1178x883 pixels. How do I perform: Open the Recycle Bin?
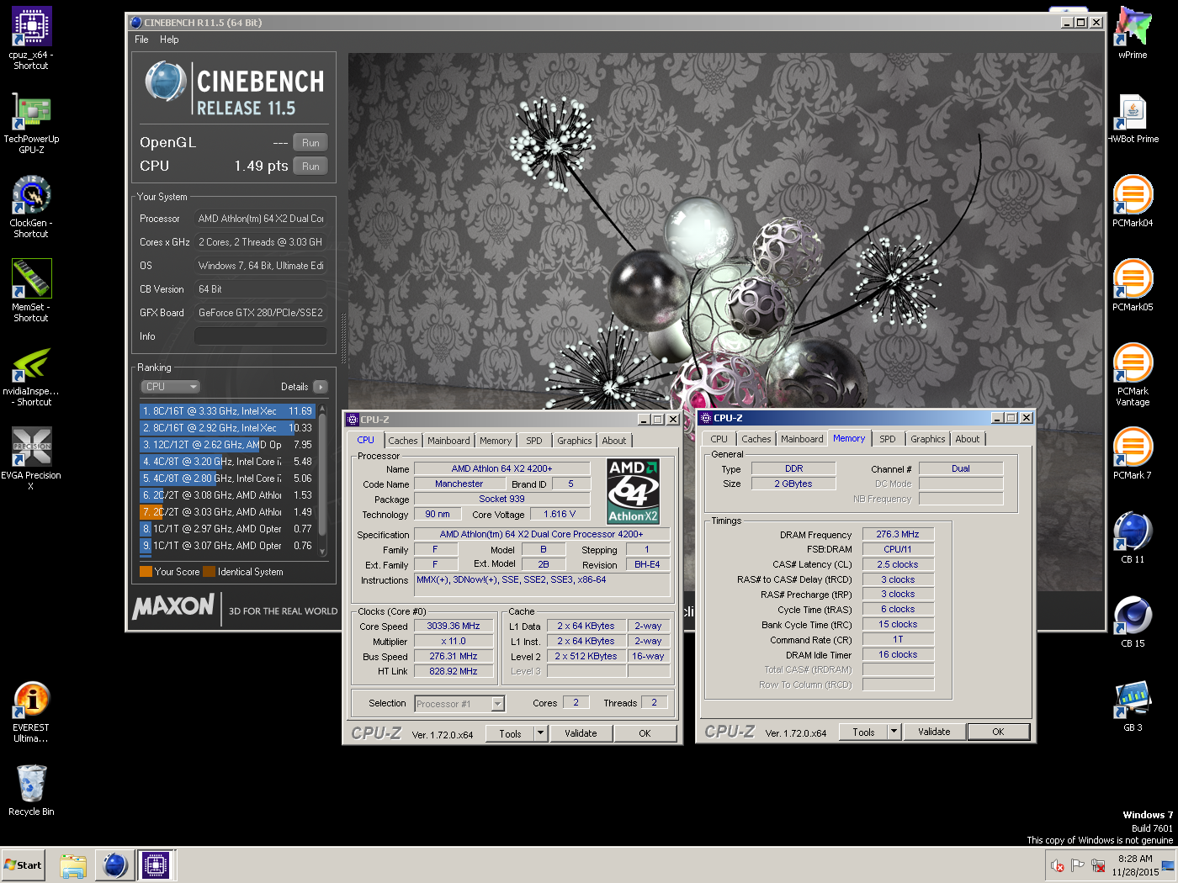point(31,790)
